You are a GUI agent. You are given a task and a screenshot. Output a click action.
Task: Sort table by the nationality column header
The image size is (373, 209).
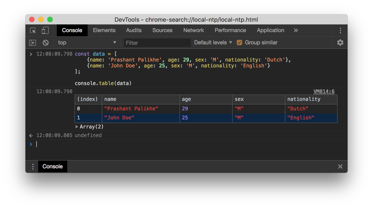point(311,99)
